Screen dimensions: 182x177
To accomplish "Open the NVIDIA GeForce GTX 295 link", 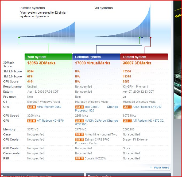I will pyautogui.click(x=90, y=122).
